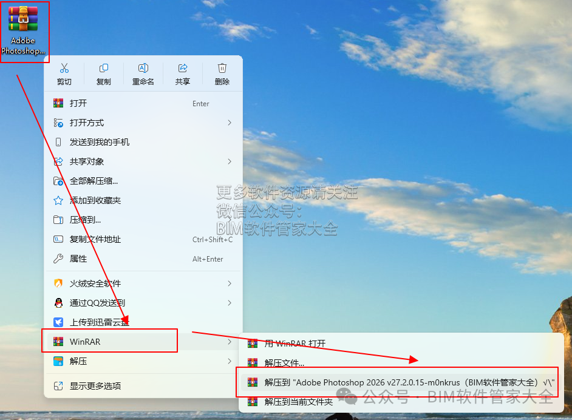Screen dimensions: 572x420
Task: Choose 复制文件地址 menu entry
Action: [x=143, y=239]
